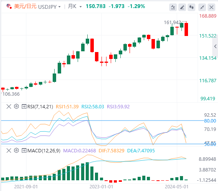Expand the MACD panel plus icon
Viewport: 218px width, 191px height.
pos(24,150)
